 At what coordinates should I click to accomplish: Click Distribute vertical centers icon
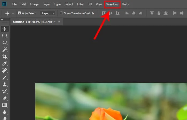tap(159, 13)
